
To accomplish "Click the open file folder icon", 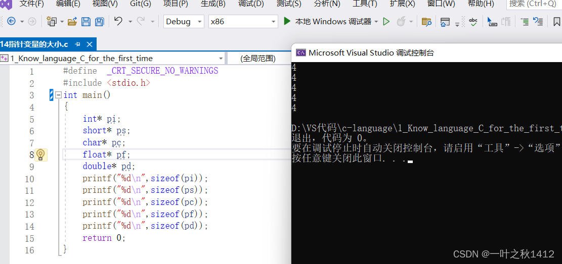I will tap(72, 22).
